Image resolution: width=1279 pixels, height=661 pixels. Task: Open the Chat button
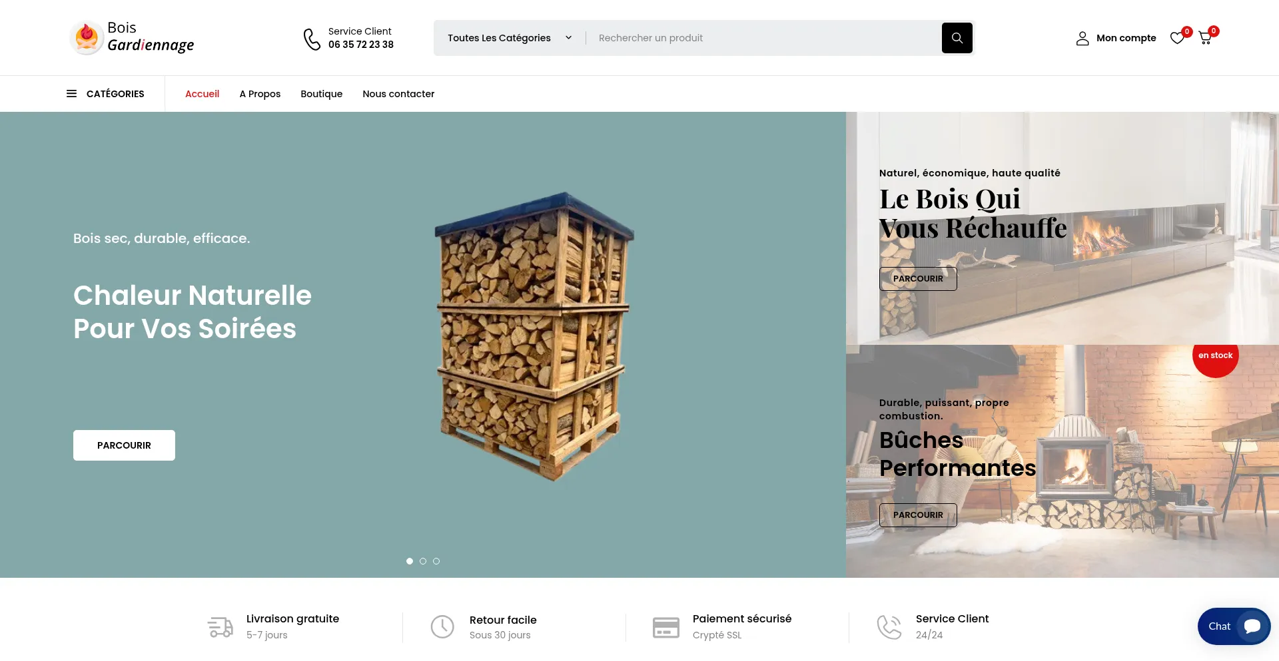coord(1234,626)
